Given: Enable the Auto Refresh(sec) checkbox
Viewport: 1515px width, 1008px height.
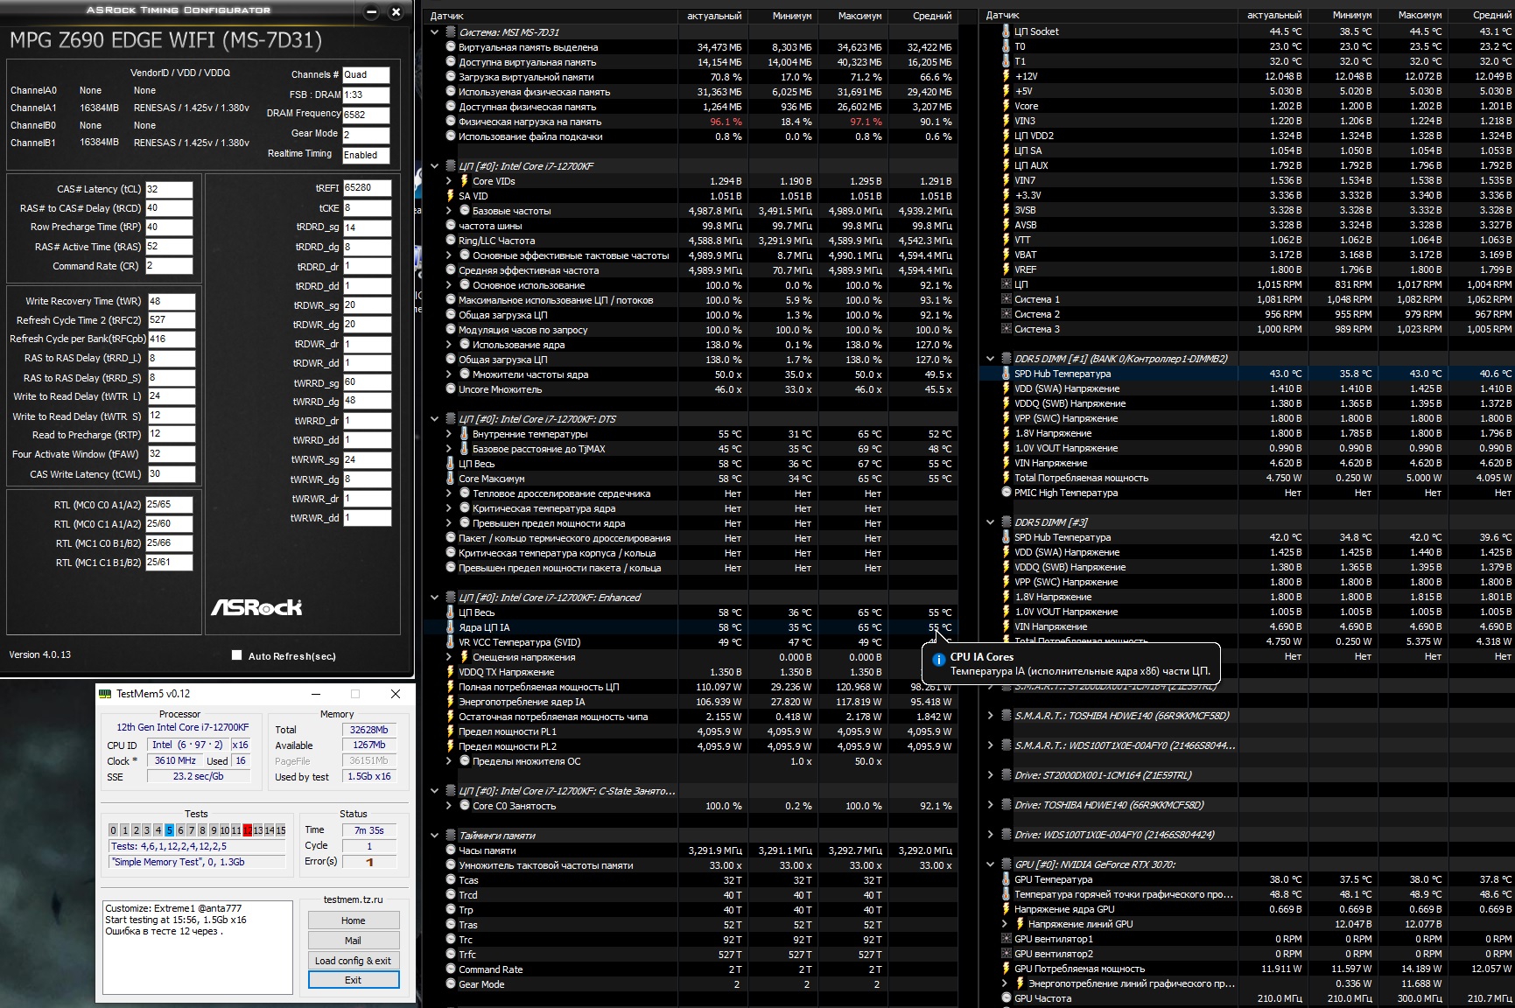Looking at the screenshot, I should click(x=236, y=655).
